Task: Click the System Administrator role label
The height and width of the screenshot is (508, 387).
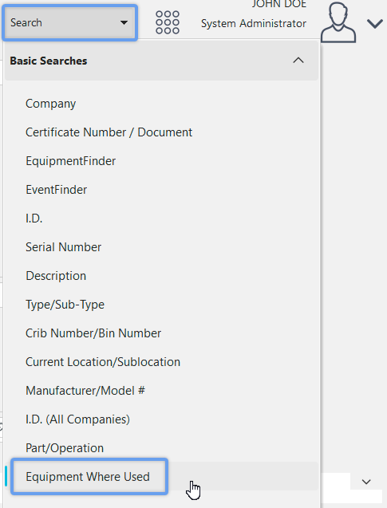Action: tap(254, 24)
